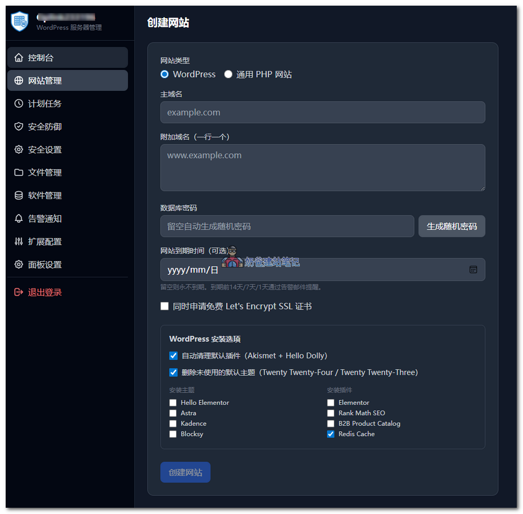The image size is (523, 514).
Task: Click the bell icon for 告警通知
Action: [x=19, y=219]
